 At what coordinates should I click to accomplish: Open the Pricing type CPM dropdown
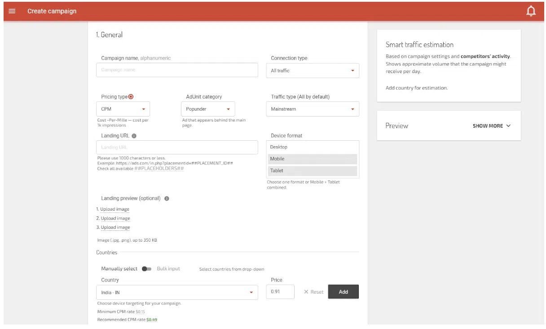pyautogui.click(x=123, y=109)
